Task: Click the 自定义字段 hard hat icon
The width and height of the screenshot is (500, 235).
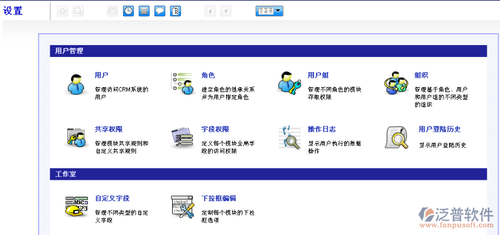Action: [77, 206]
